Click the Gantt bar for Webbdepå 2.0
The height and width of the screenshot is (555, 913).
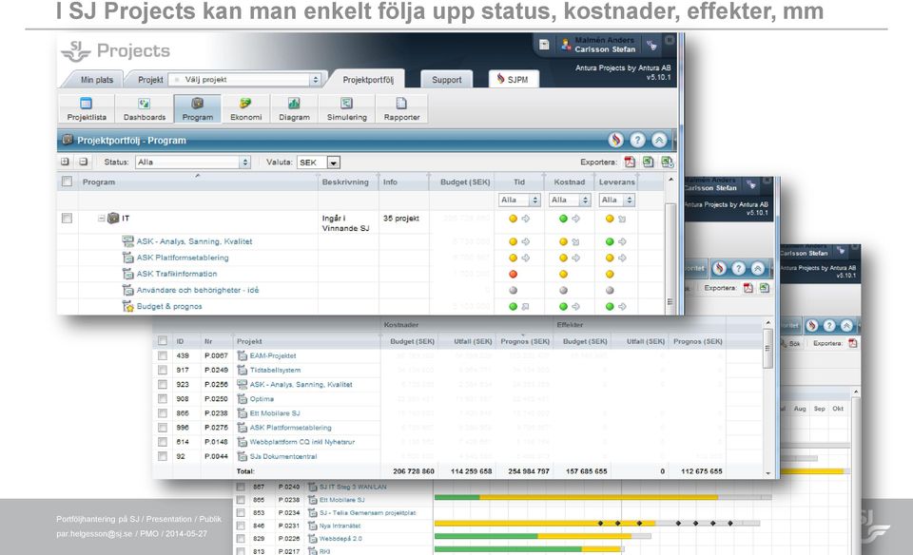click(x=543, y=536)
